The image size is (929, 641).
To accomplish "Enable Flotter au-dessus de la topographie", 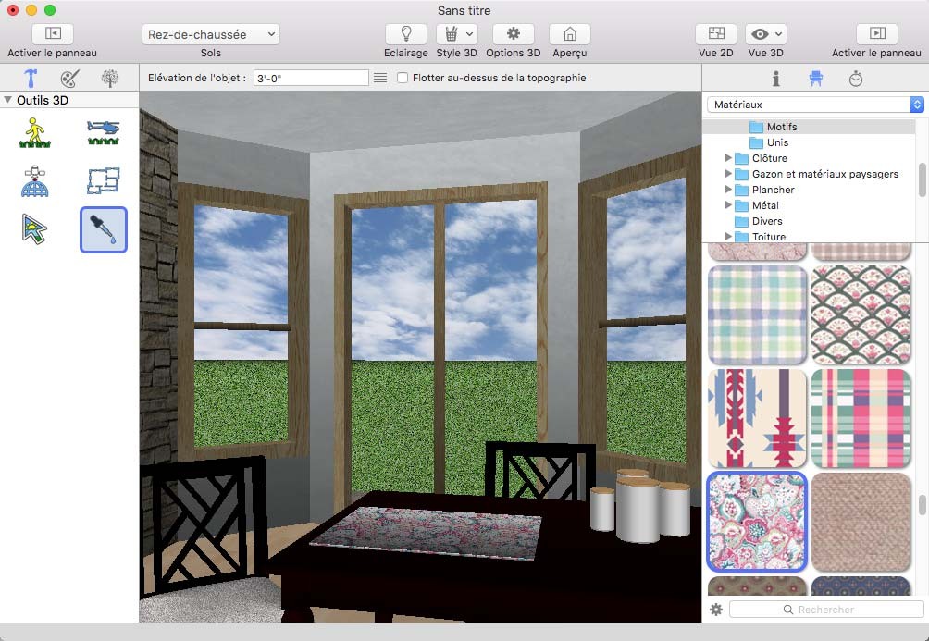I will point(403,79).
